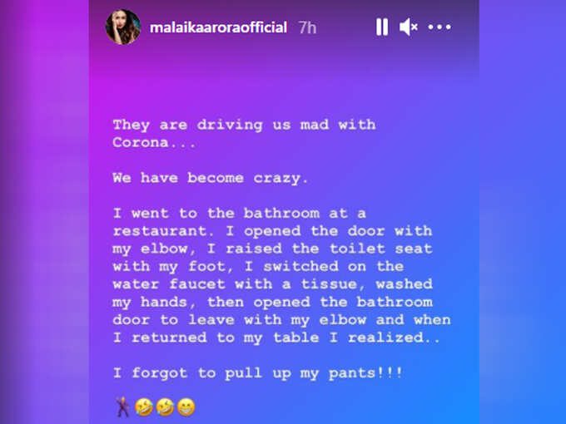Click the punchline 'I forgot to pull up my pants!!!'
566x424 pixels.
click(258, 373)
